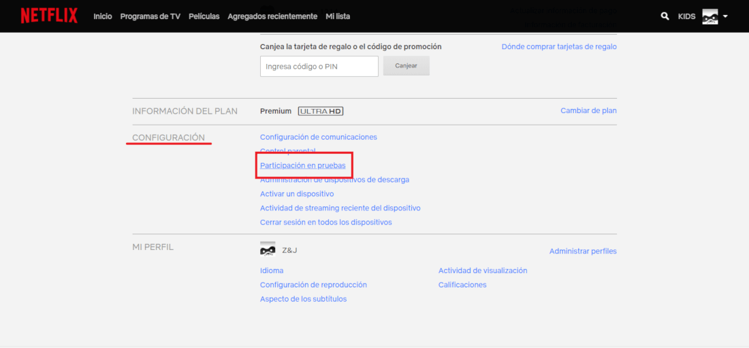
Task: Click the Premium plan text
Action: point(276,111)
